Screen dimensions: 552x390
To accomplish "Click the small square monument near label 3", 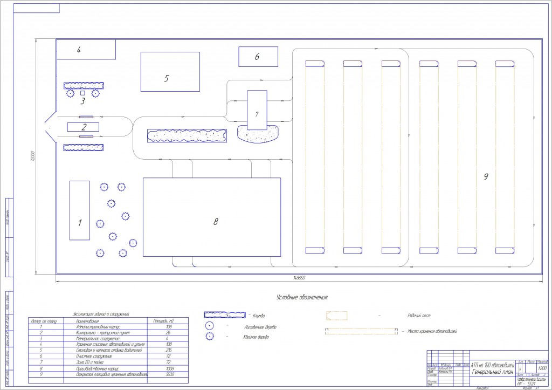I will click(x=82, y=93).
